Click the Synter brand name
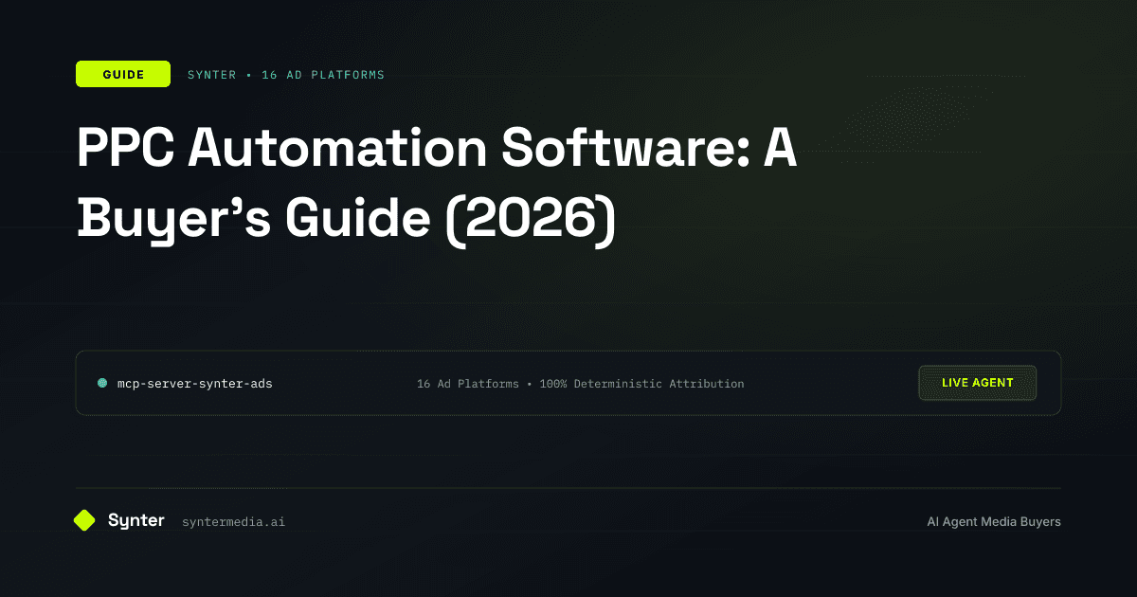The height and width of the screenshot is (597, 1137). pos(136,520)
